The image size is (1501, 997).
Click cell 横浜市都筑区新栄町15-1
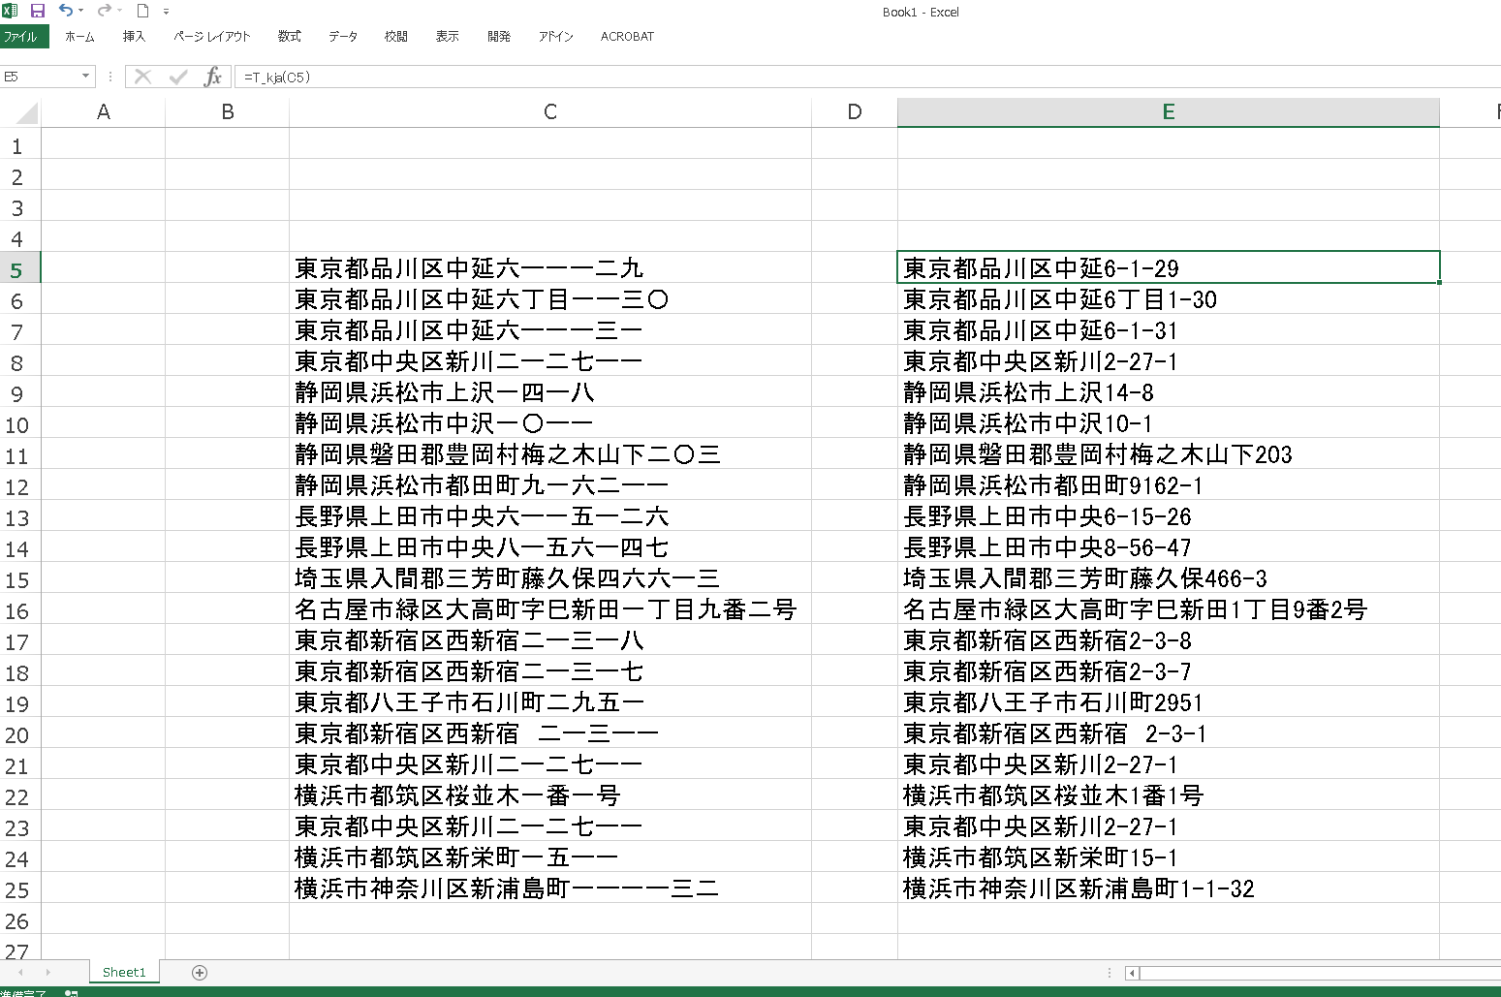pos(1169,857)
